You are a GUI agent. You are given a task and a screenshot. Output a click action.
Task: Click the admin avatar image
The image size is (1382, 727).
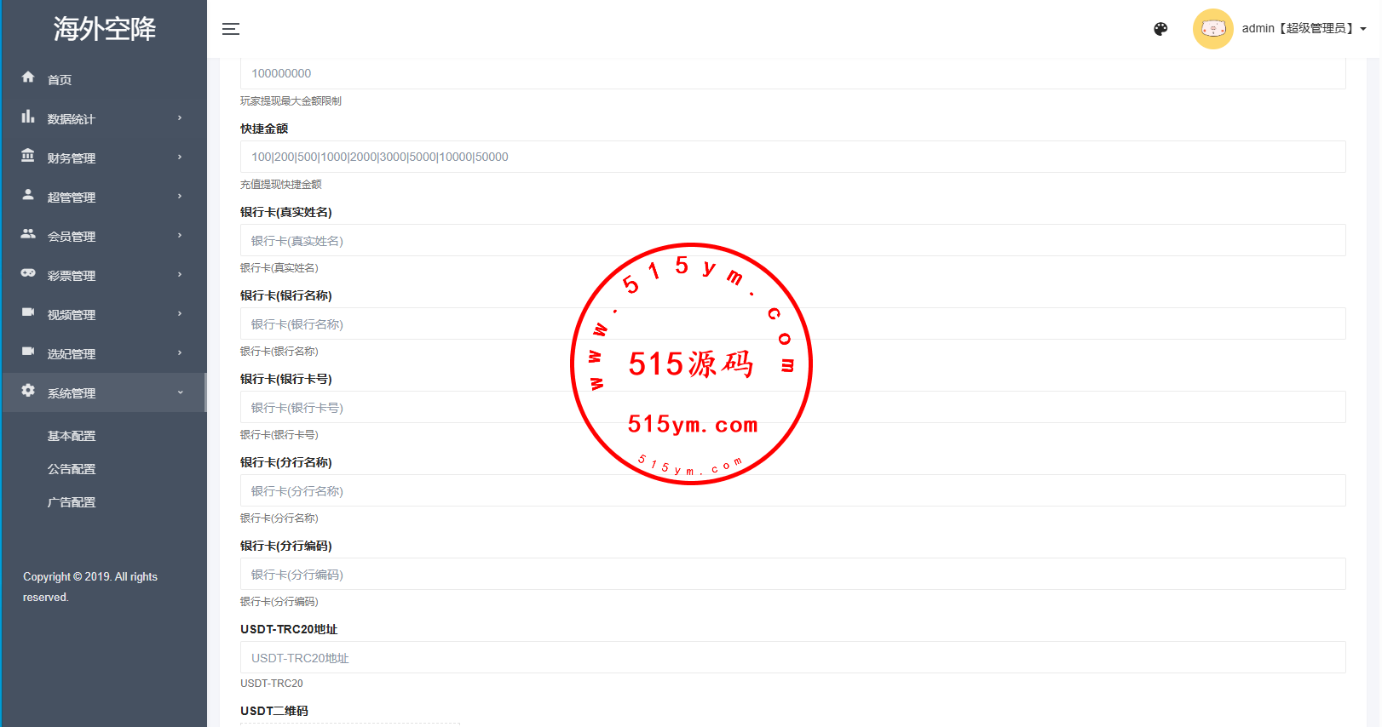pos(1213,29)
